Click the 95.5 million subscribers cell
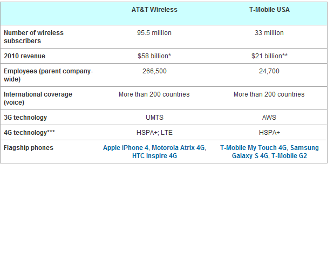334x260 pixels. [154, 33]
